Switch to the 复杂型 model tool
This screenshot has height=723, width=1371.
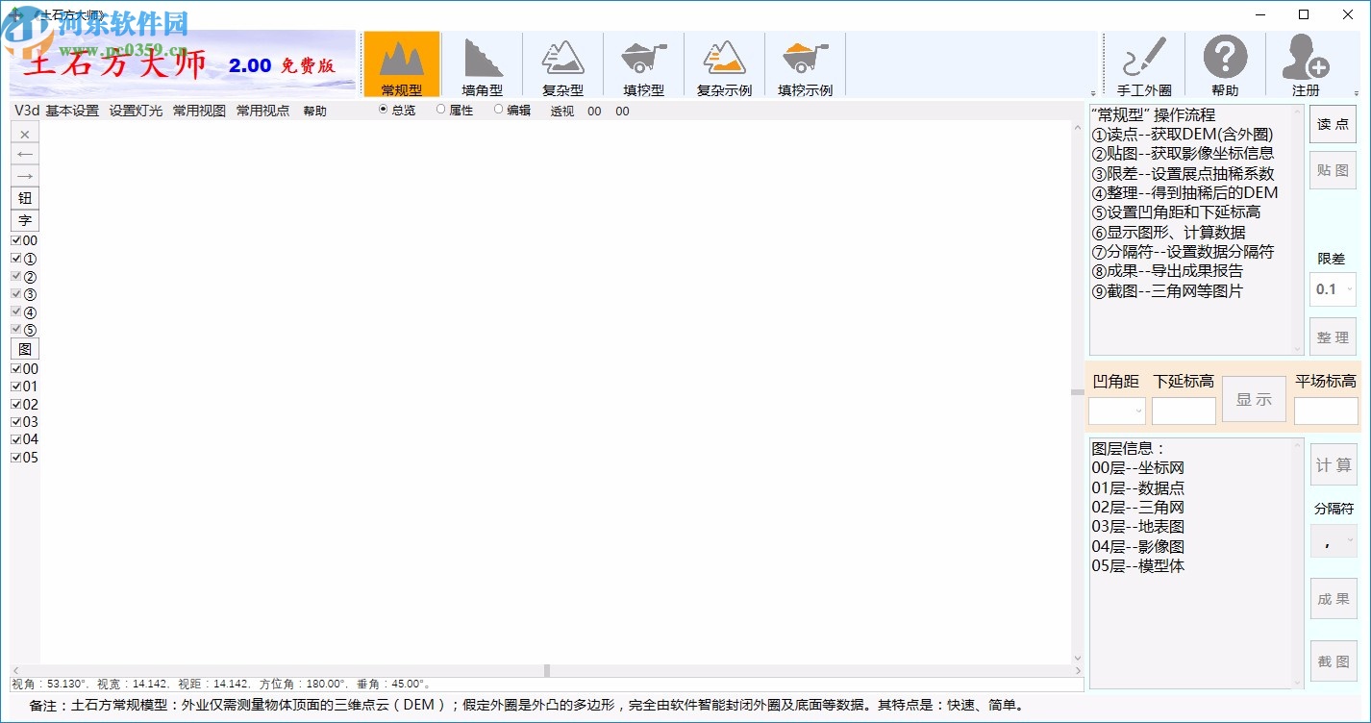pos(563,63)
